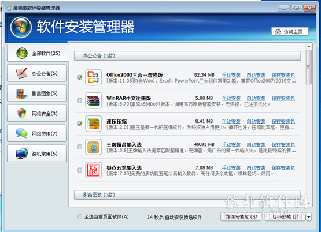Click the red checkmark icon of 办公必备
This screenshot has height=232, width=321.
click(x=21, y=73)
